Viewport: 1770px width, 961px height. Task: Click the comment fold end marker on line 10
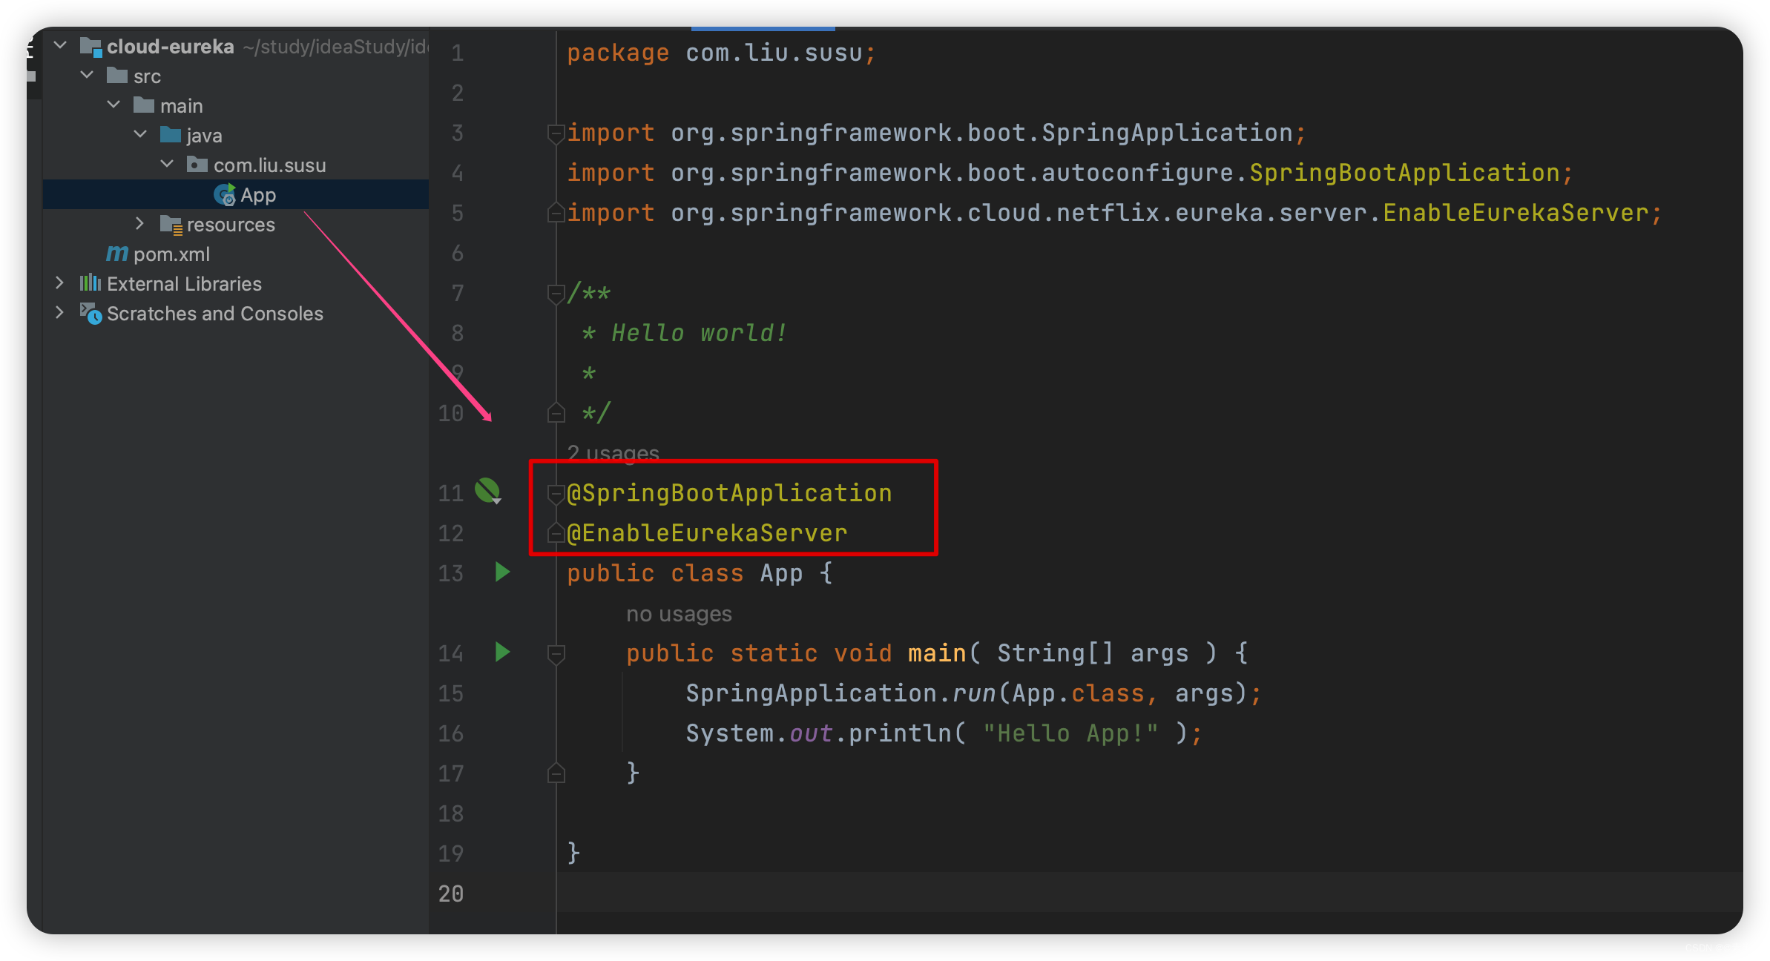[x=556, y=413]
